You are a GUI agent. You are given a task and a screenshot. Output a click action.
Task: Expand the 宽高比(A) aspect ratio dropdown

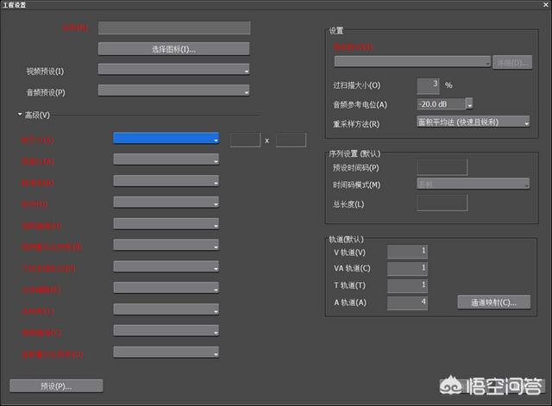pos(166,159)
